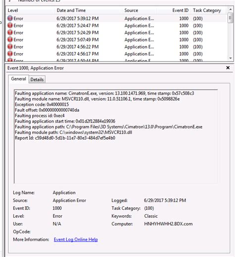This screenshot has height=257, width=235.
Task: Click the red error icon of the 5:39:12 PM row
Action: tap(10, 18)
